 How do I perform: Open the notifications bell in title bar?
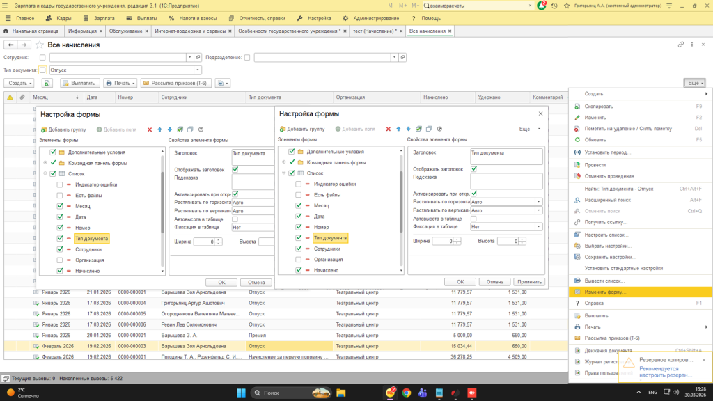[x=542, y=5]
